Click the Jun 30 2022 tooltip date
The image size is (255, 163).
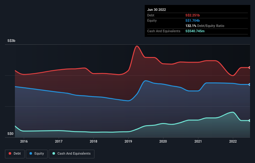[157, 10]
